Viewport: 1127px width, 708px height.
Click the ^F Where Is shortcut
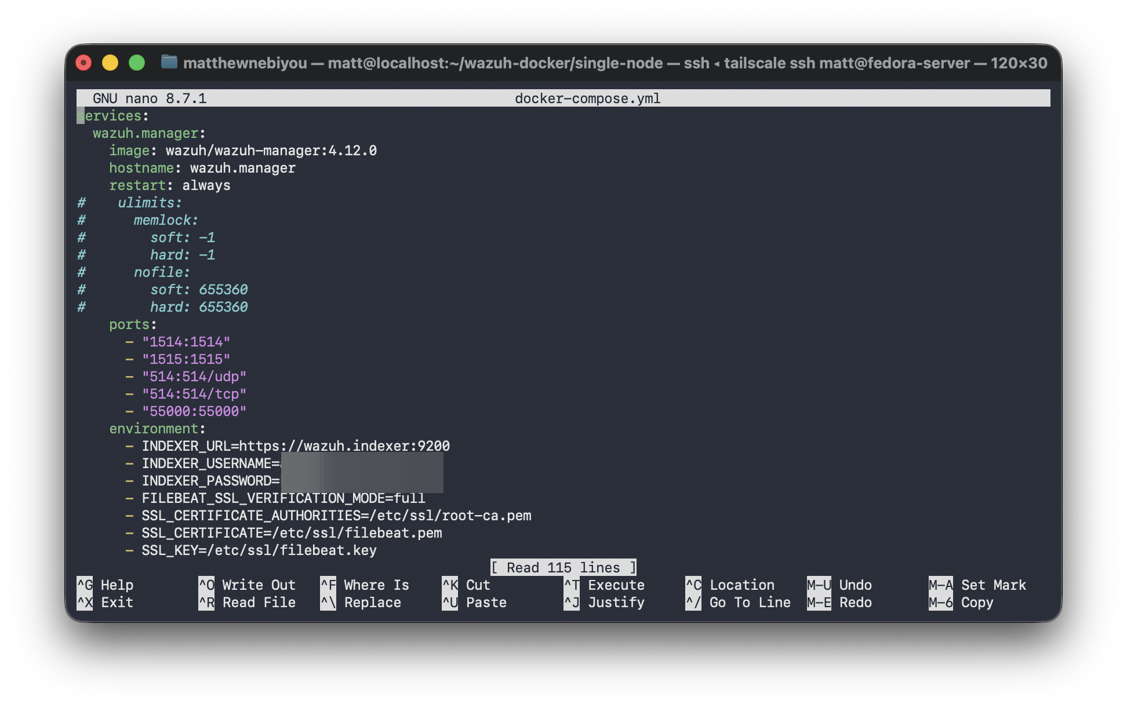click(x=365, y=585)
